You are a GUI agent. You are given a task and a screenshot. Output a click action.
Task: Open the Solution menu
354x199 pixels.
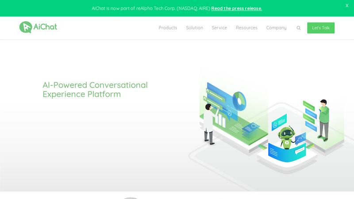[194, 28]
